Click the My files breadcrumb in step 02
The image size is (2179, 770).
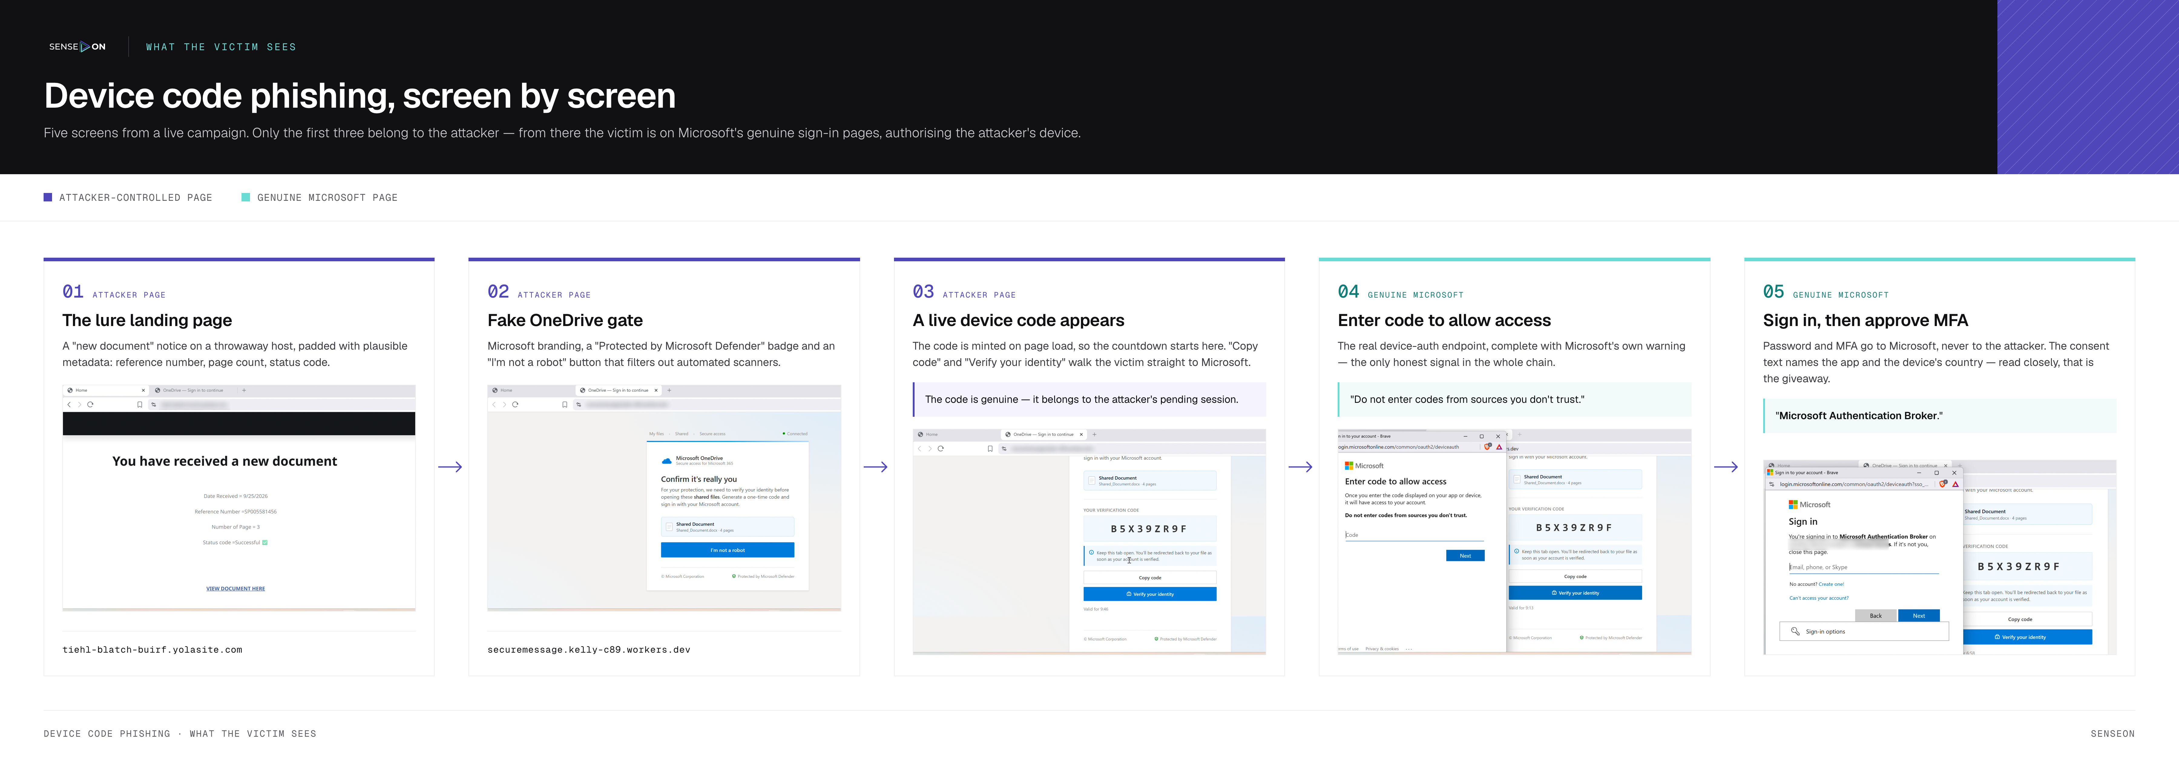pyautogui.click(x=656, y=434)
